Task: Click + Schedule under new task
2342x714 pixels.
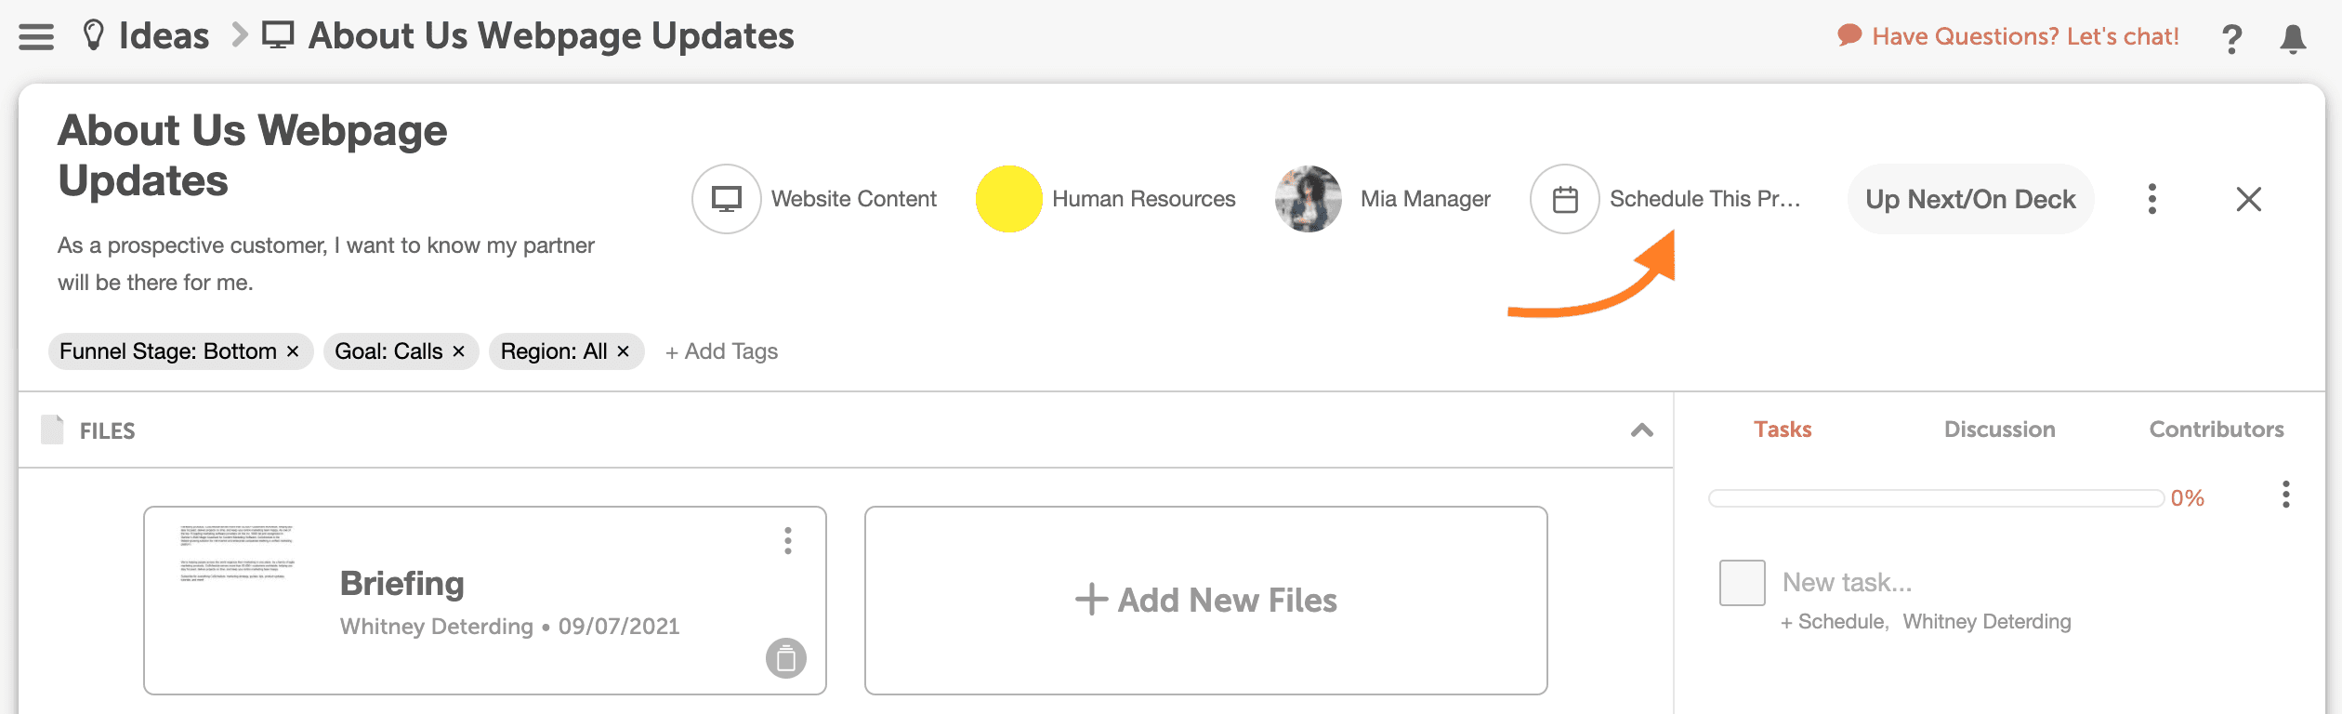Action: [1835, 622]
